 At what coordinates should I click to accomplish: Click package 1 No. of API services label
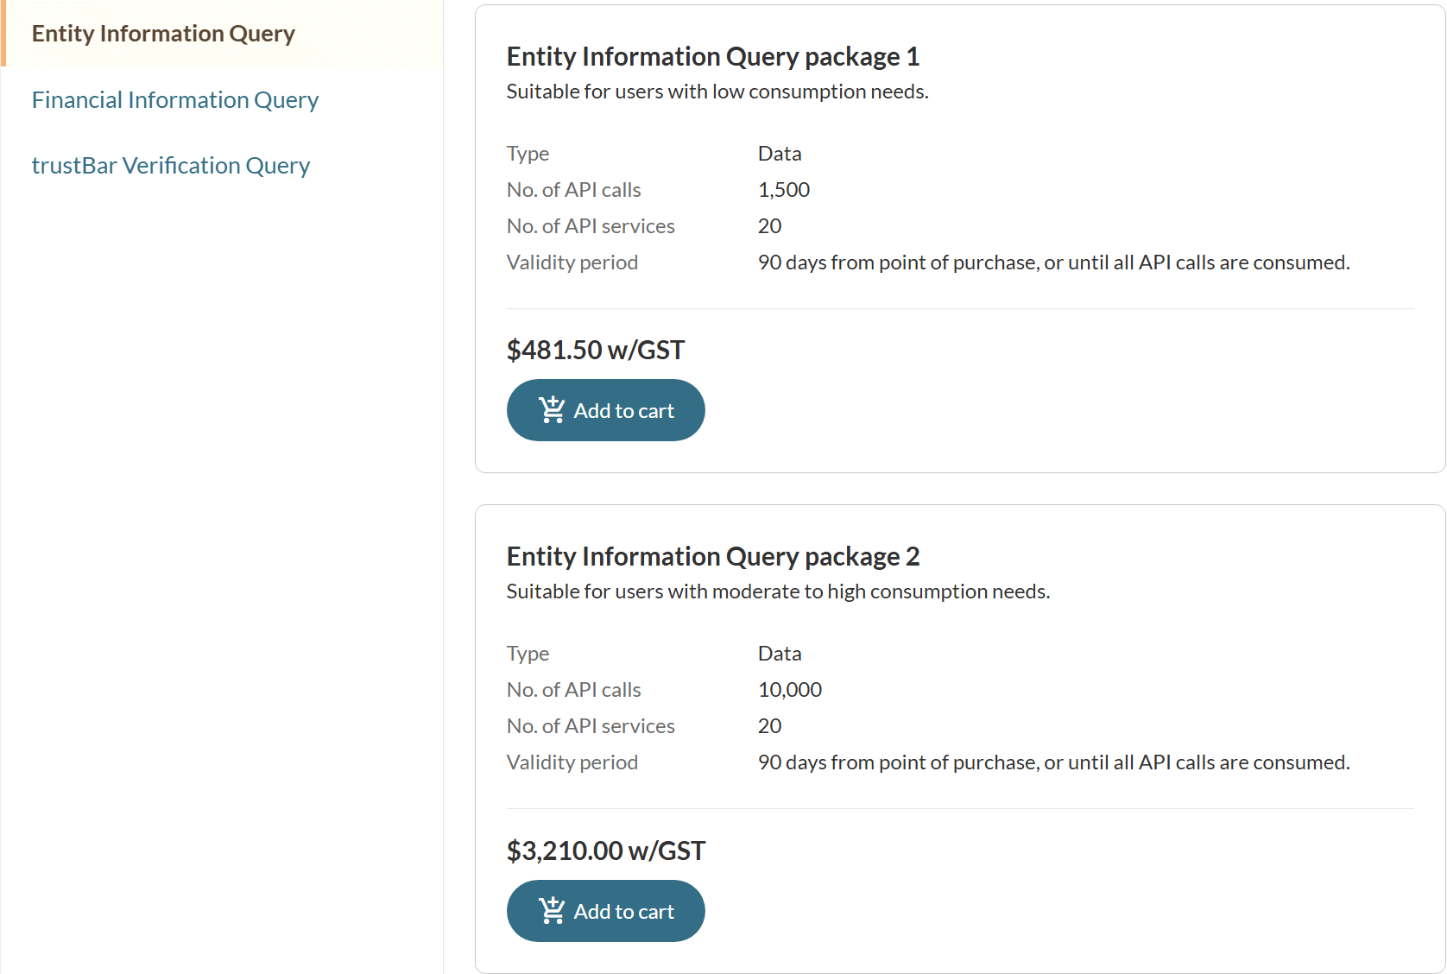[591, 226]
